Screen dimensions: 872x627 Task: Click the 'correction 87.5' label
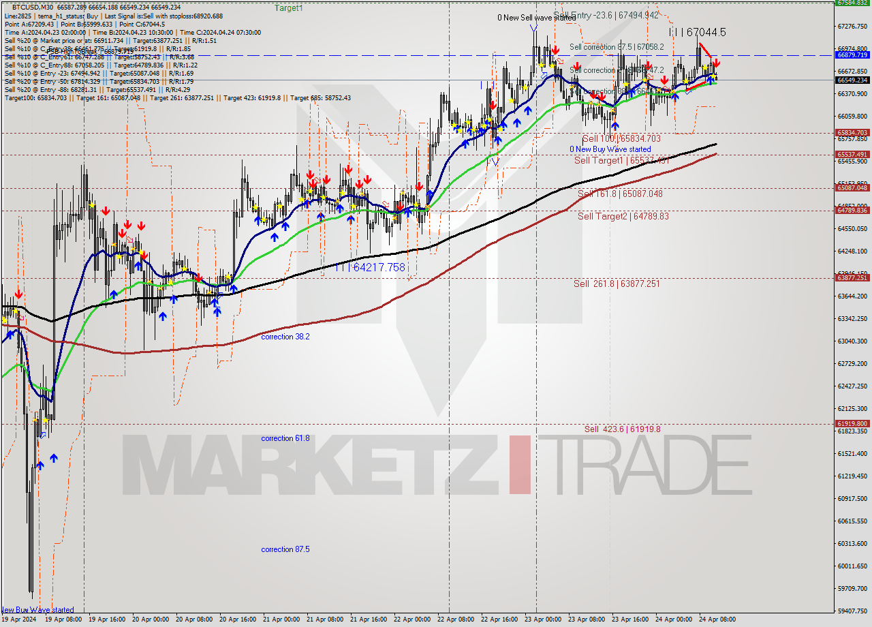[285, 549]
